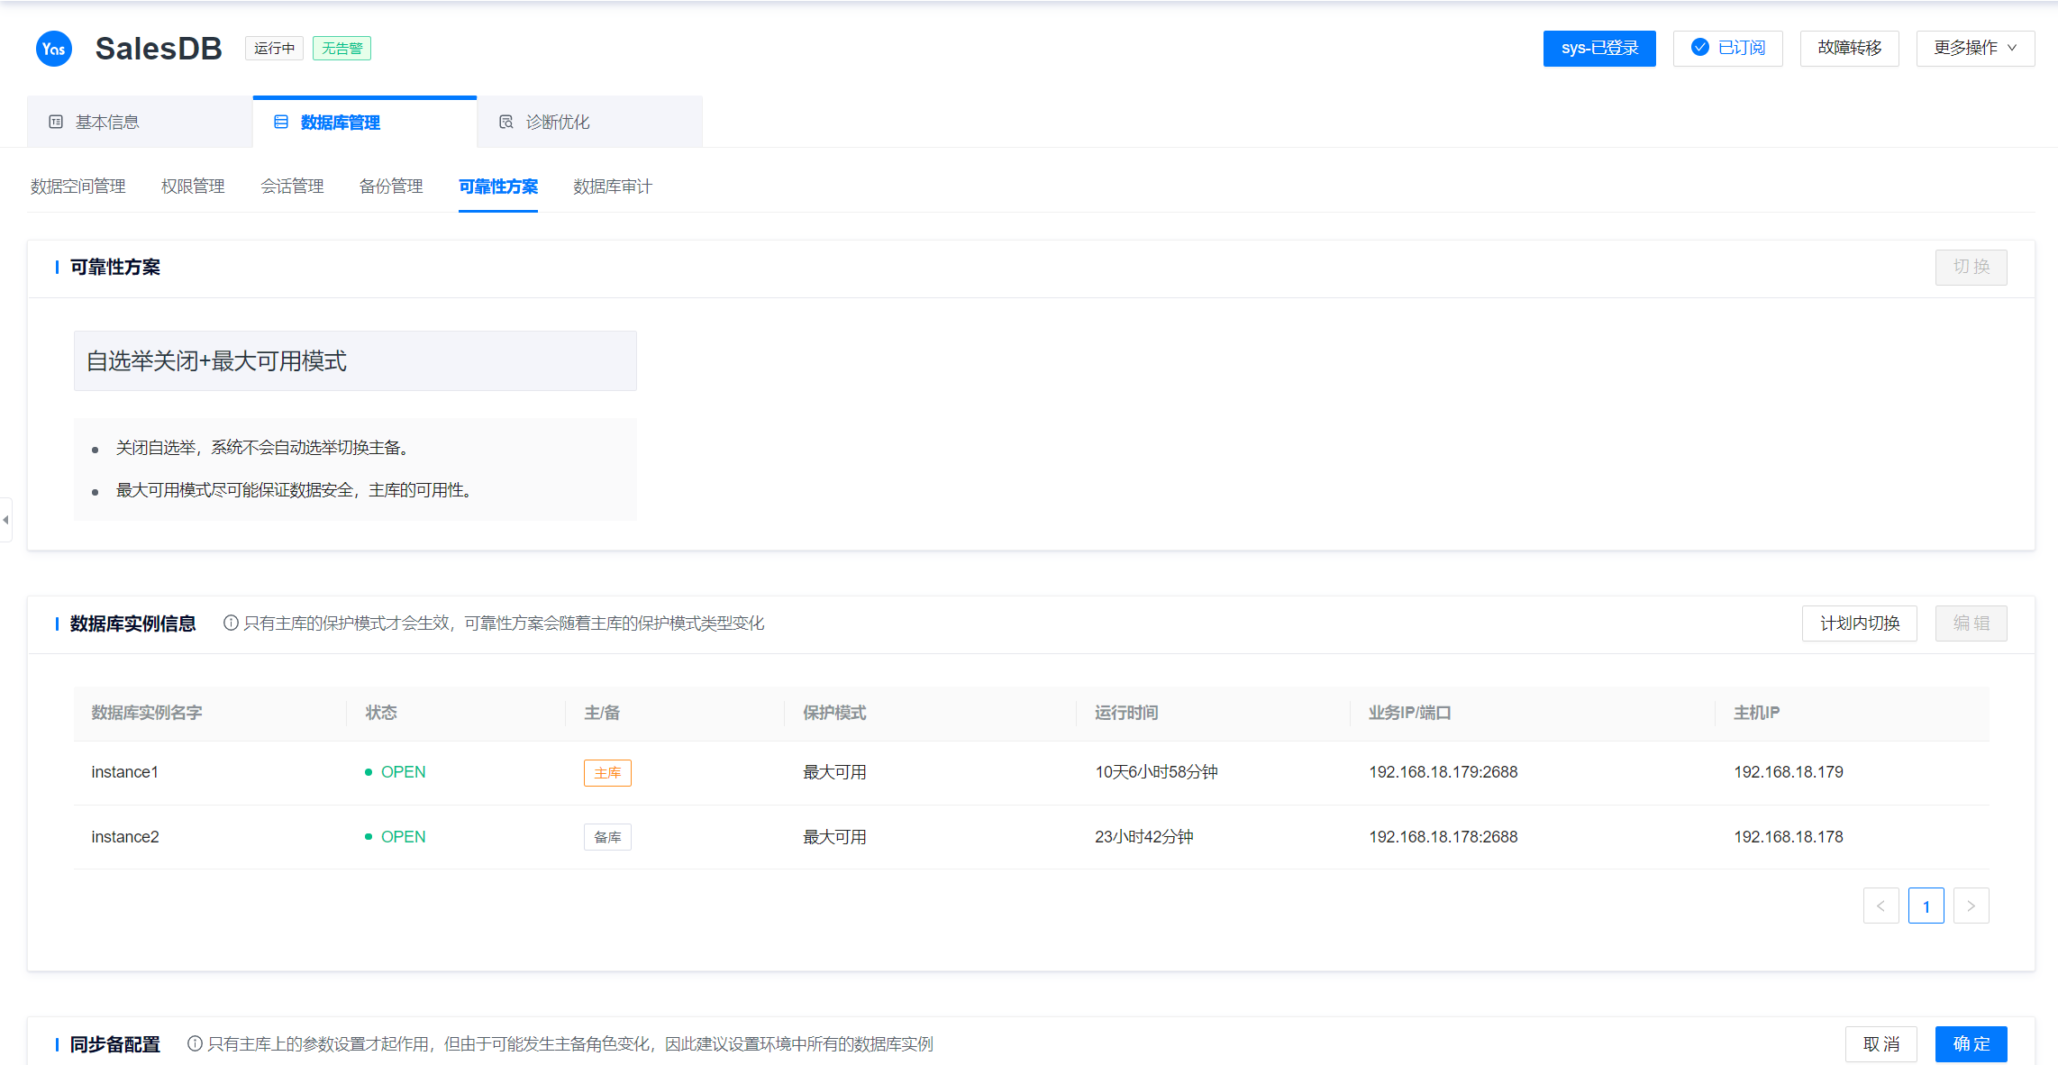The height and width of the screenshot is (1065, 2058).
Task: Click the 计划内切换 button
Action: coord(1859,624)
